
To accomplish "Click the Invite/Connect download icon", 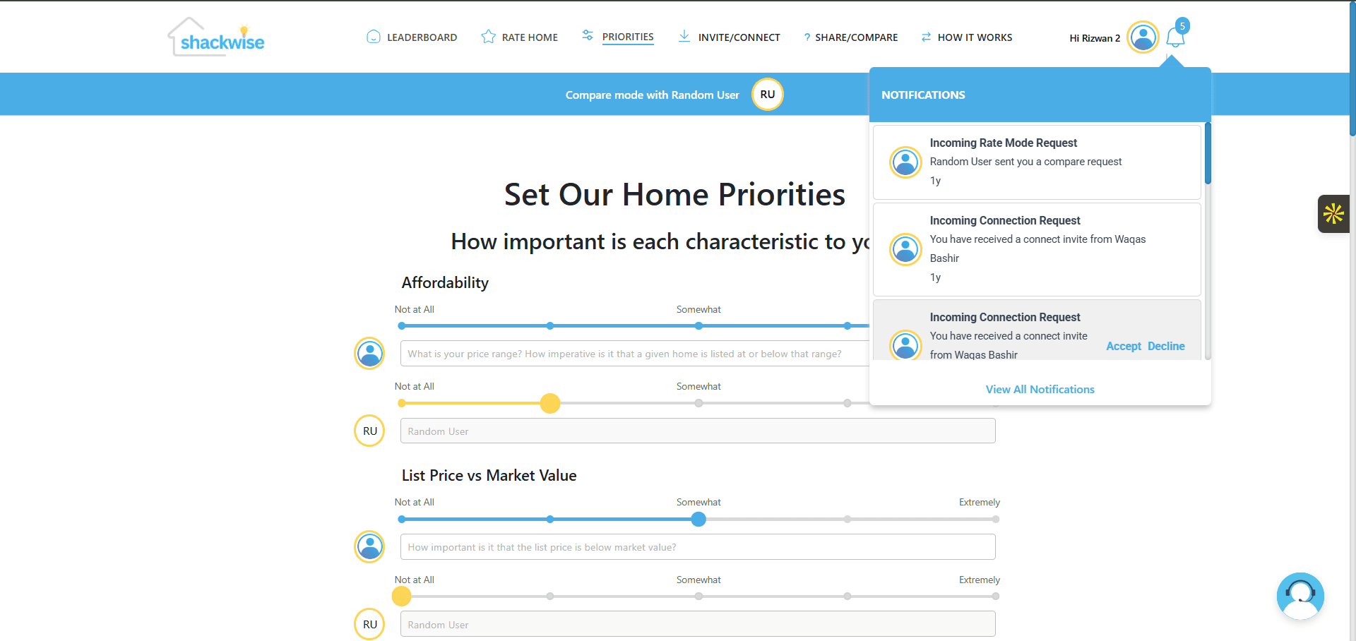I will click(684, 36).
